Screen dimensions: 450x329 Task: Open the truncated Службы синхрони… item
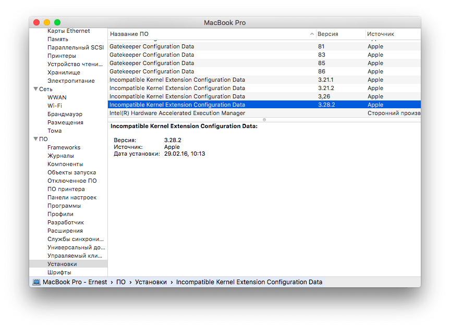(x=76, y=238)
